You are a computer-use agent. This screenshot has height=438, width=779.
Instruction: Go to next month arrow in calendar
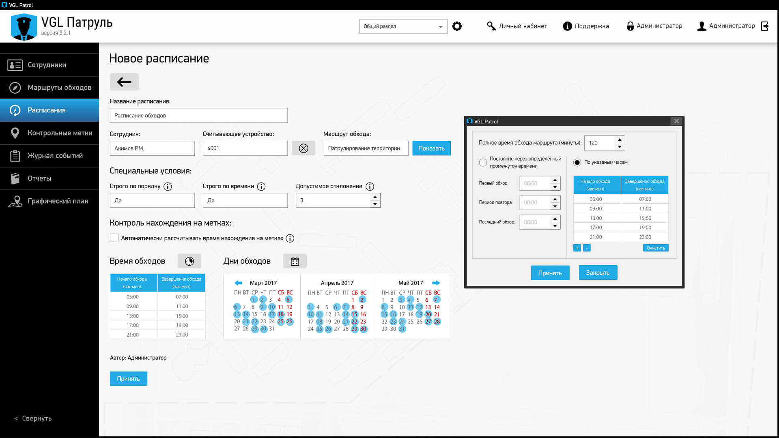pyautogui.click(x=436, y=283)
